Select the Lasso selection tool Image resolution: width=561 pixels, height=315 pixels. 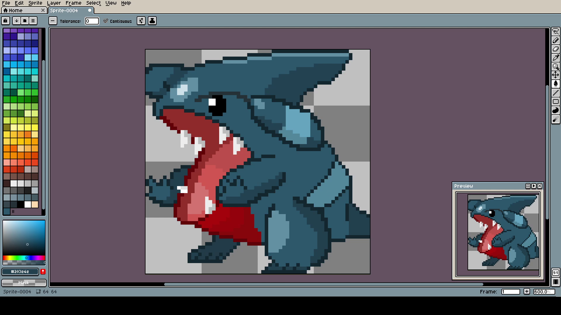[x=555, y=32]
